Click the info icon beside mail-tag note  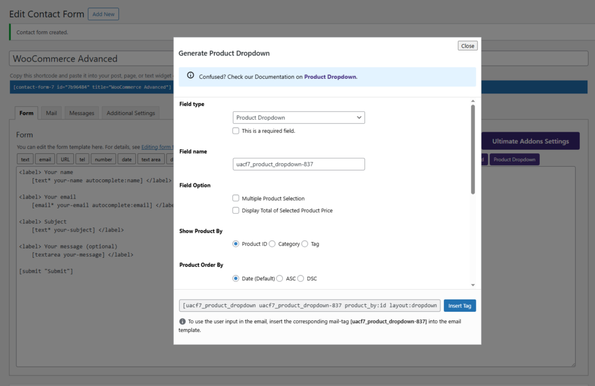182,322
